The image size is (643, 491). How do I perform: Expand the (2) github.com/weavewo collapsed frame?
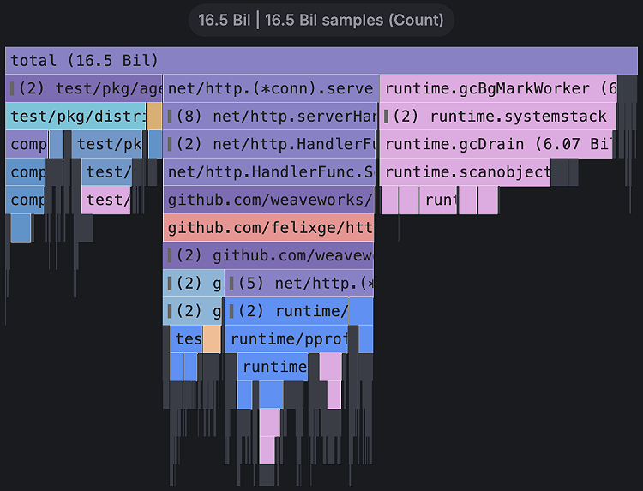[x=268, y=255]
